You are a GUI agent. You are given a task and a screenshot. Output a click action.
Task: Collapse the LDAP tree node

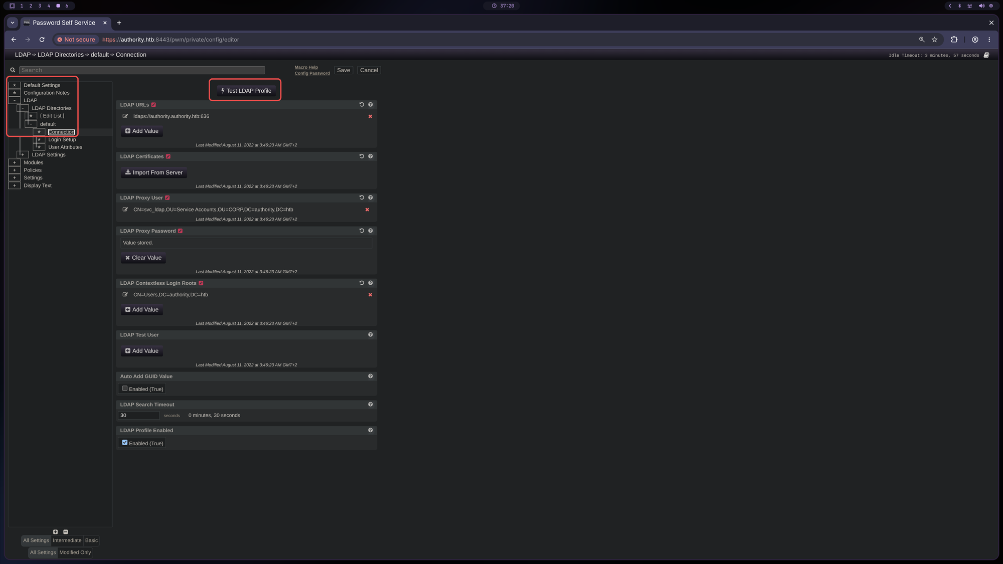pos(15,100)
